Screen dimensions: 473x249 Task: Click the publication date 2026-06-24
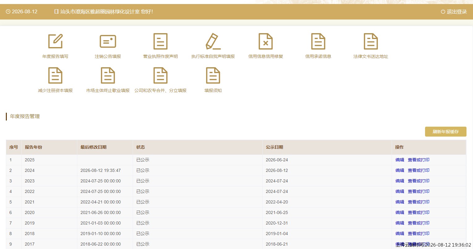[277, 160]
